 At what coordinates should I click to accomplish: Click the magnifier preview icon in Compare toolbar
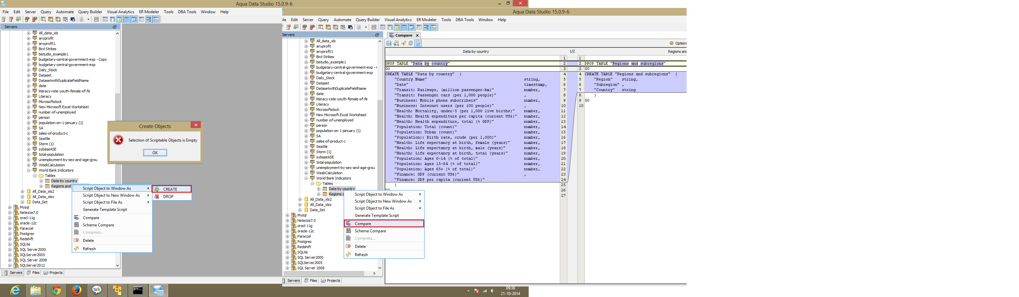(396, 44)
